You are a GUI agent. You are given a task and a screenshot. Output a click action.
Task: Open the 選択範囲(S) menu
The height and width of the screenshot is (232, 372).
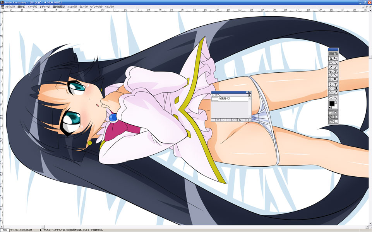58,7
